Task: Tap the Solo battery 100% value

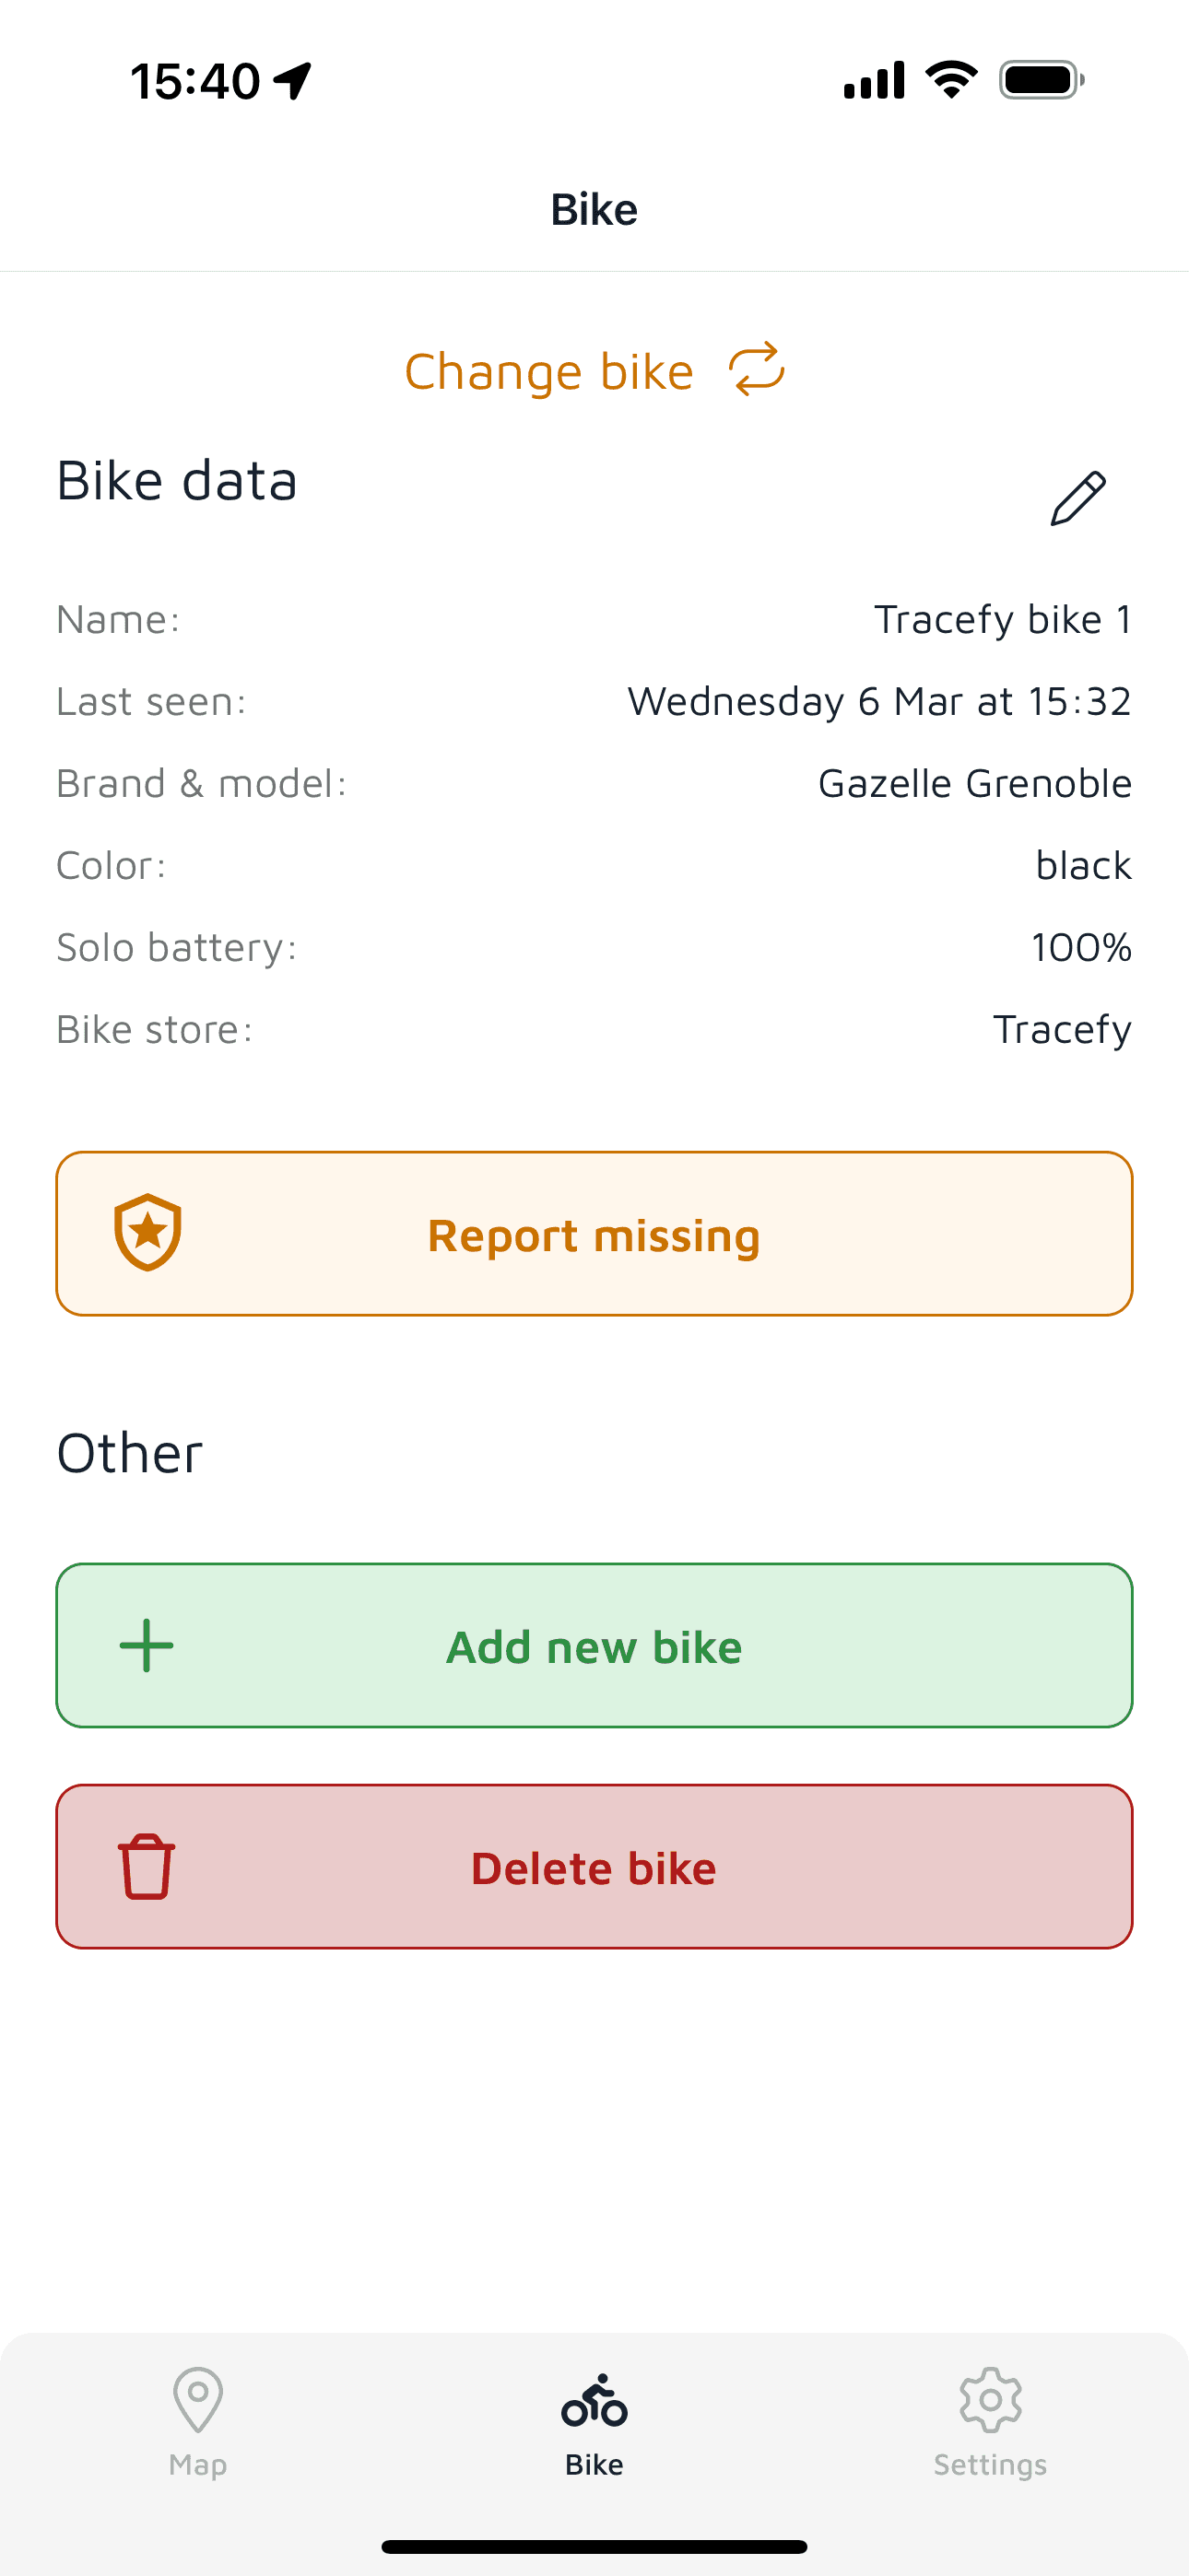Action: pos(1081,947)
